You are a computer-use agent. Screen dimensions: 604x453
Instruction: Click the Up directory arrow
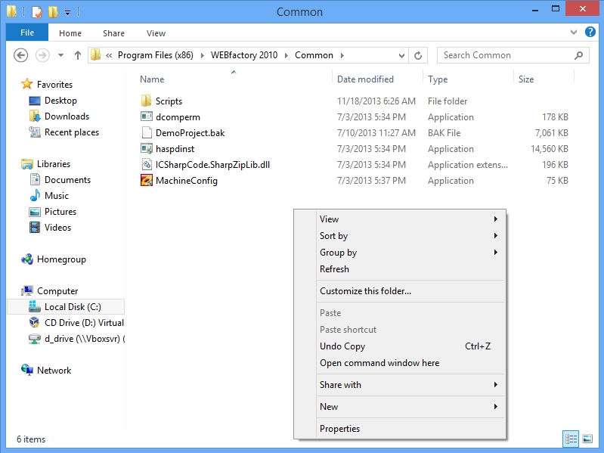pyautogui.click(x=78, y=55)
